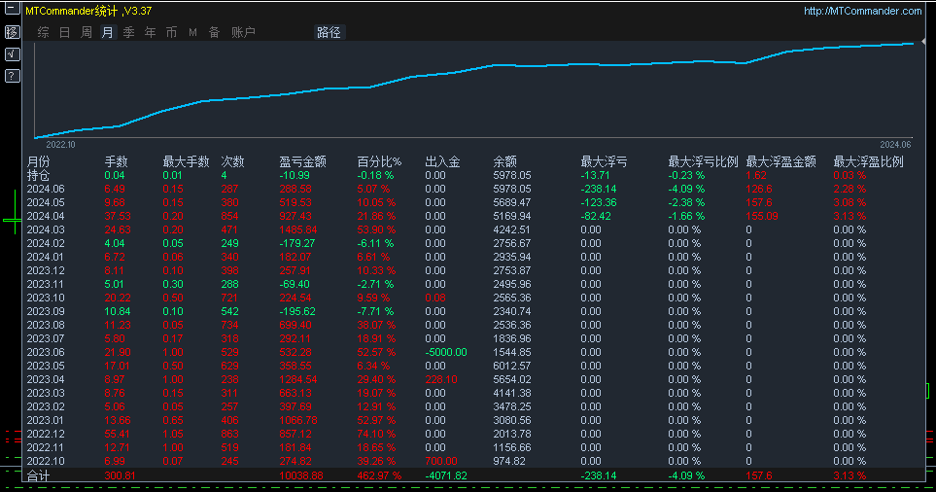Click the 月份 column header
The image size is (936, 492).
click(38, 161)
